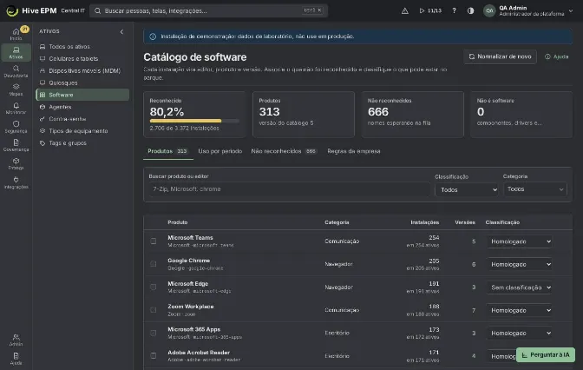The height and width of the screenshot is (370, 583).
Task: Click Normalizar de novo button
Action: click(500, 56)
